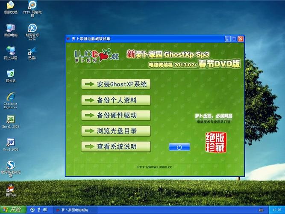Viewport: 285px width, 214px height.
Task: Open the 腾讯QQ desktop shortcut
Action: click(x=10, y=188)
